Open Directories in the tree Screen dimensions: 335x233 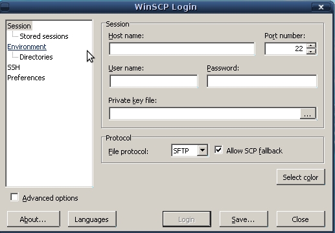point(36,57)
